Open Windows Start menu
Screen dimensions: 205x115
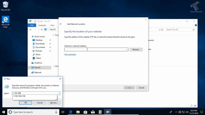(x=4, y=112)
